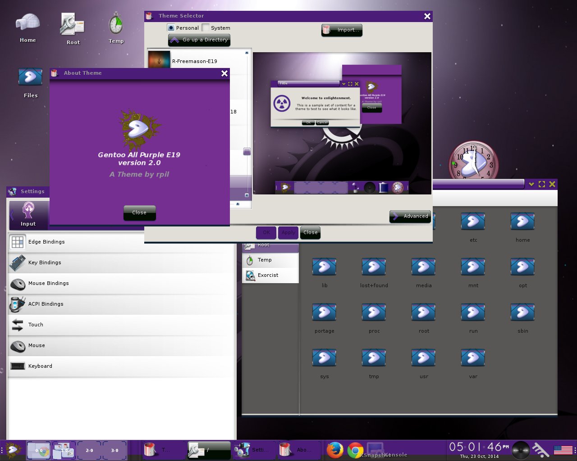Open the Temp stopwatch desktop icon
The width and height of the screenshot is (577, 461).
[x=116, y=23]
